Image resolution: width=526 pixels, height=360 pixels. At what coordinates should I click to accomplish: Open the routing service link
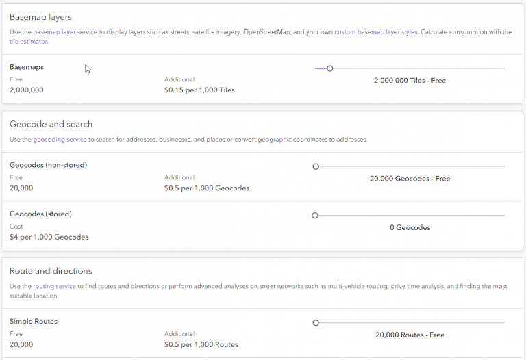click(x=54, y=286)
